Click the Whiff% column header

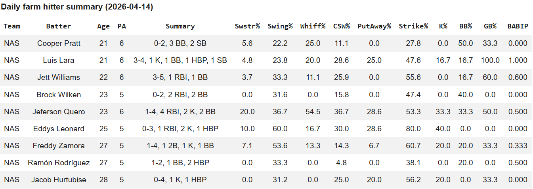(x=313, y=26)
